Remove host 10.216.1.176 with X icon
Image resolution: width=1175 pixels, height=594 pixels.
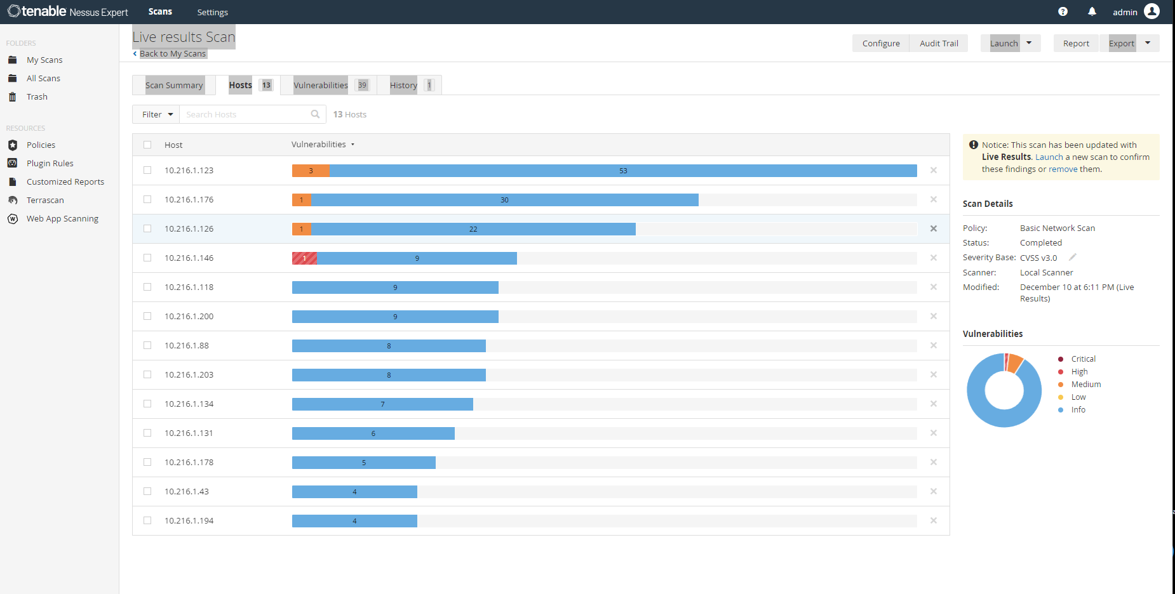coord(934,199)
